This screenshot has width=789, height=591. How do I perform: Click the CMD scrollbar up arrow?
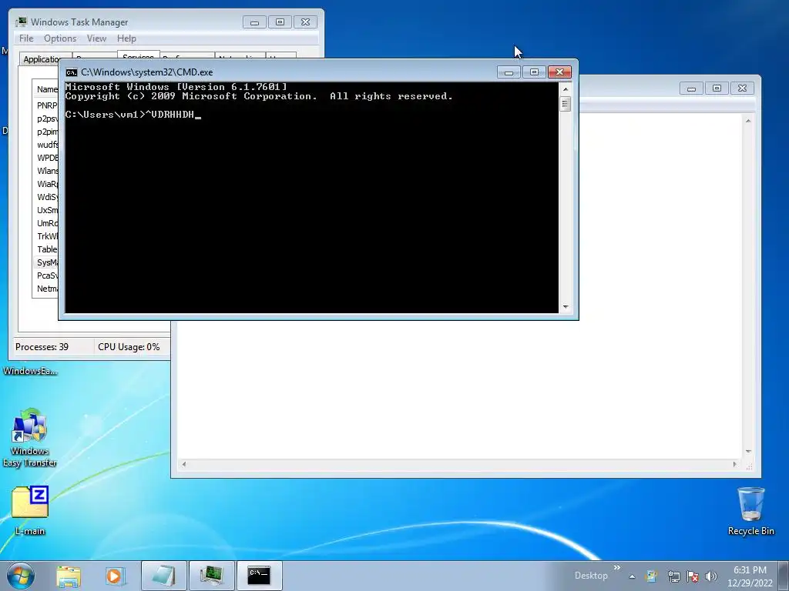[565, 89]
